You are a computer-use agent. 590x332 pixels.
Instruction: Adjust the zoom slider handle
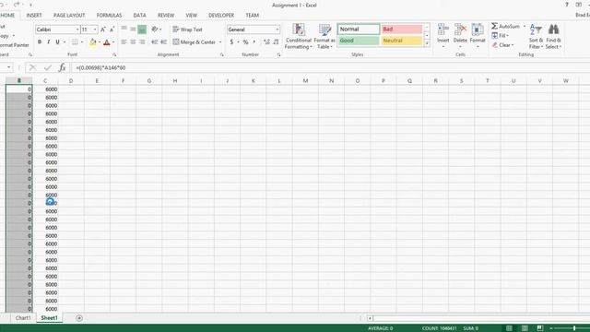pyautogui.click(x=574, y=328)
